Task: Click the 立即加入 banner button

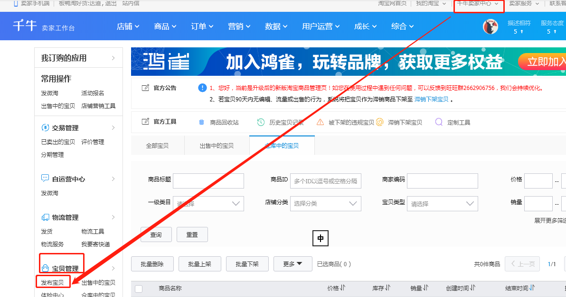Action: pos(542,62)
